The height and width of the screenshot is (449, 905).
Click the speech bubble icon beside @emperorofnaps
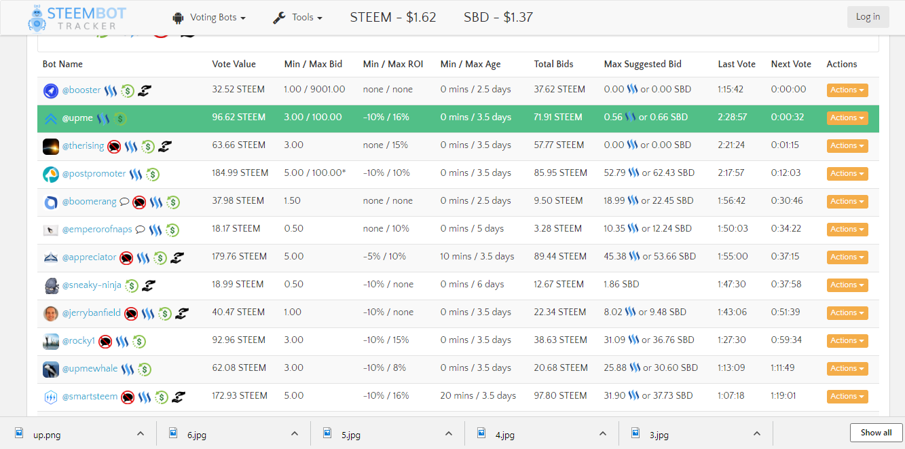(140, 230)
